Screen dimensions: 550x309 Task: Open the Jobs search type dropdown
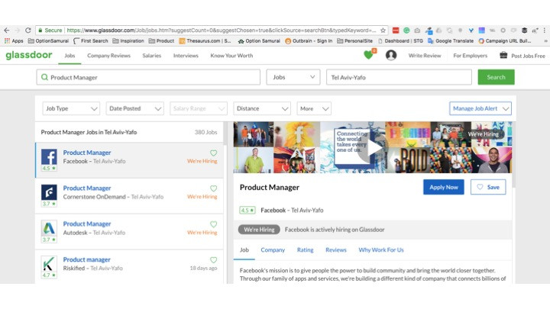point(293,77)
